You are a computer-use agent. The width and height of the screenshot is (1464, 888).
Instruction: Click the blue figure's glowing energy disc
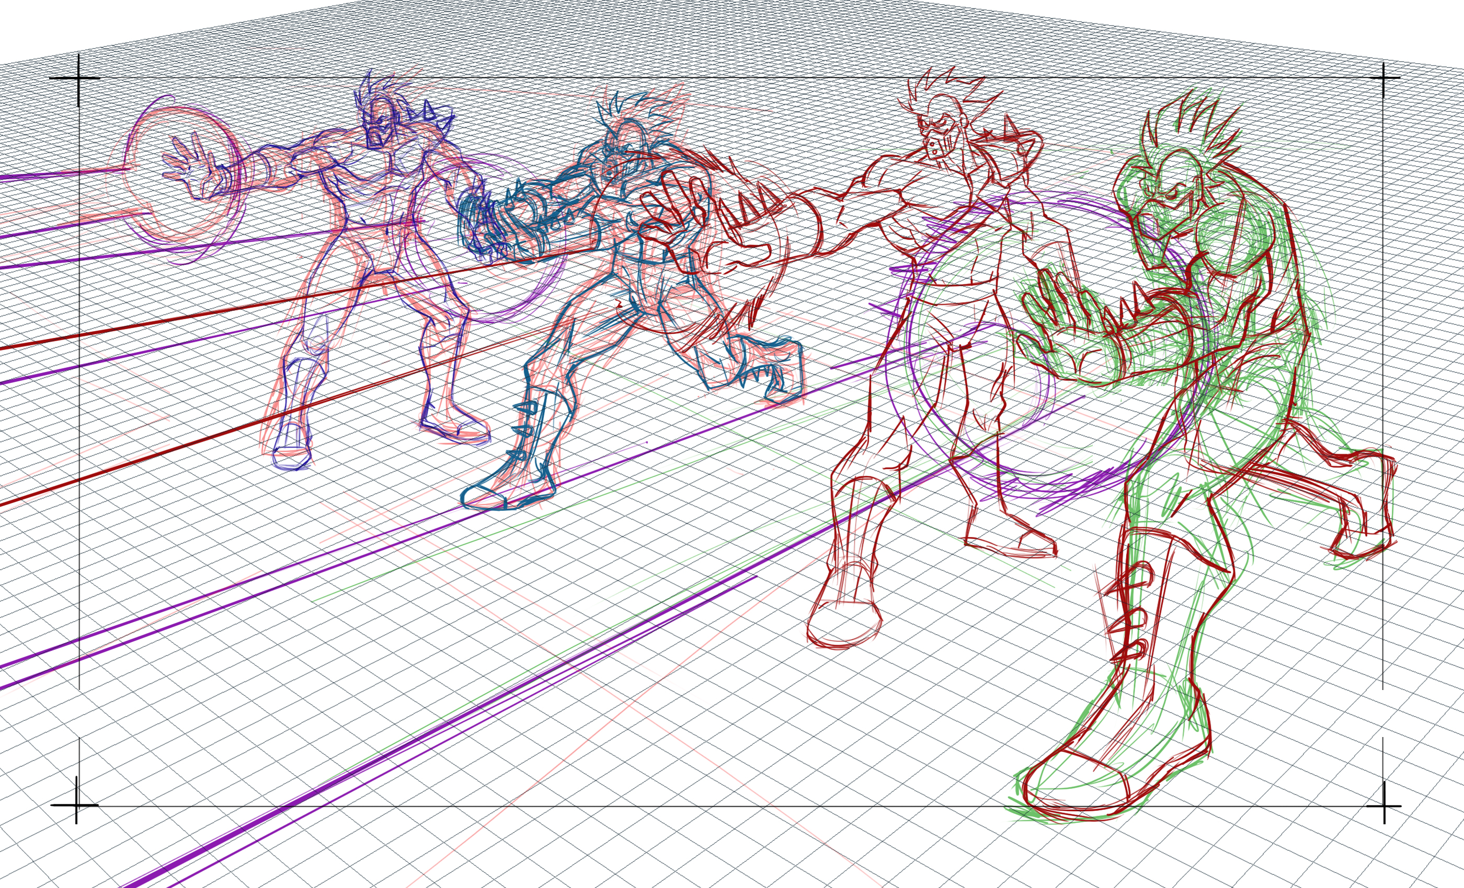click(x=184, y=178)
